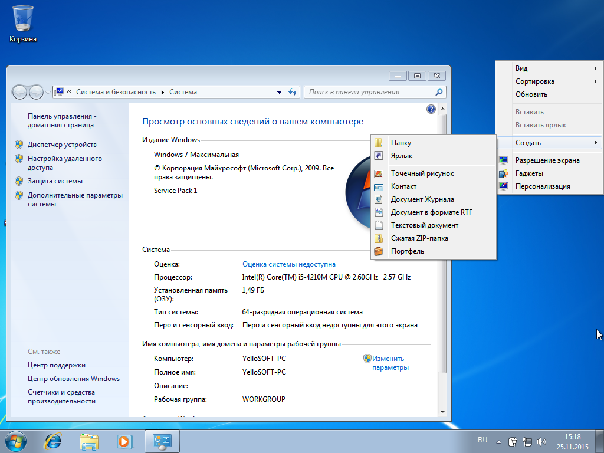
Task: Click the Сжатая ZIP-папка icon
Action: tap(379, 238)
